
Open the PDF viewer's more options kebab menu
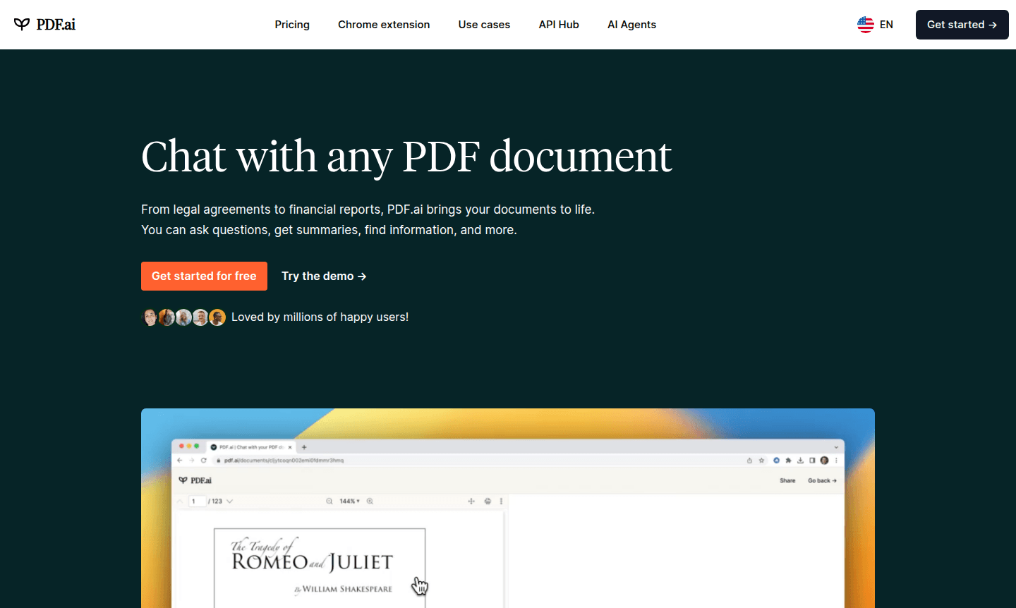click(501, 501)
